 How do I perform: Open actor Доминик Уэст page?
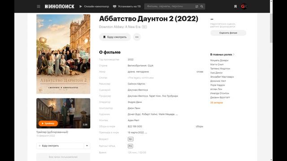218,81
